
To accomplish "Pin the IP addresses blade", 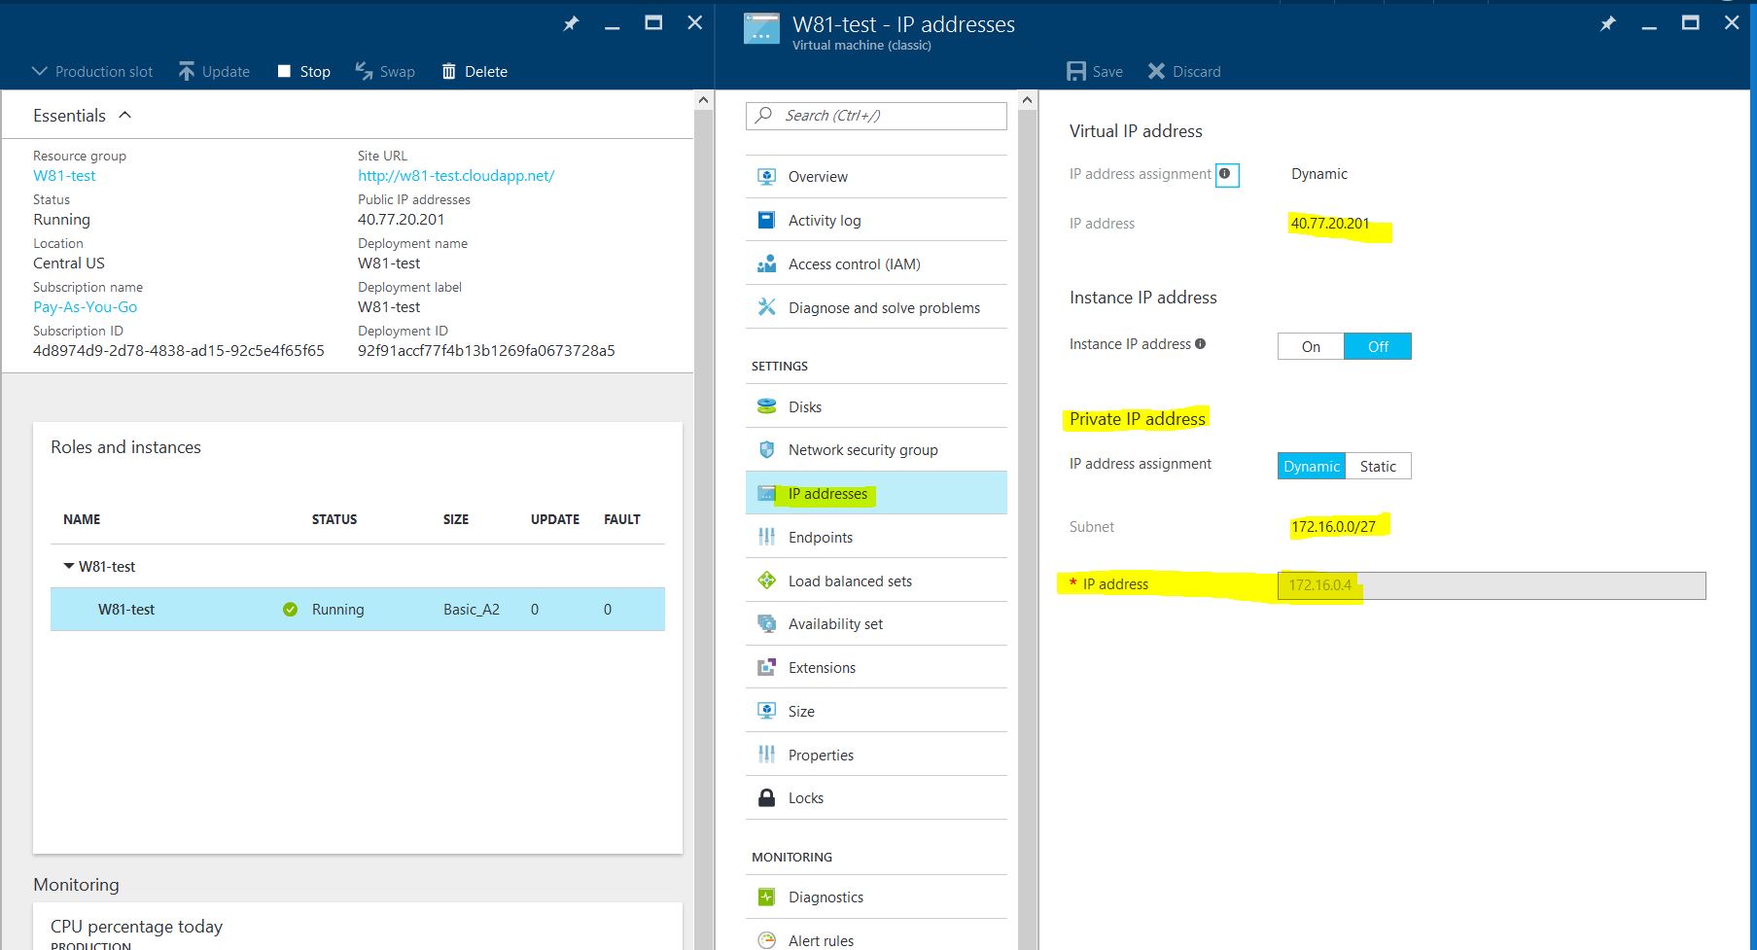I will [1607, 23].
